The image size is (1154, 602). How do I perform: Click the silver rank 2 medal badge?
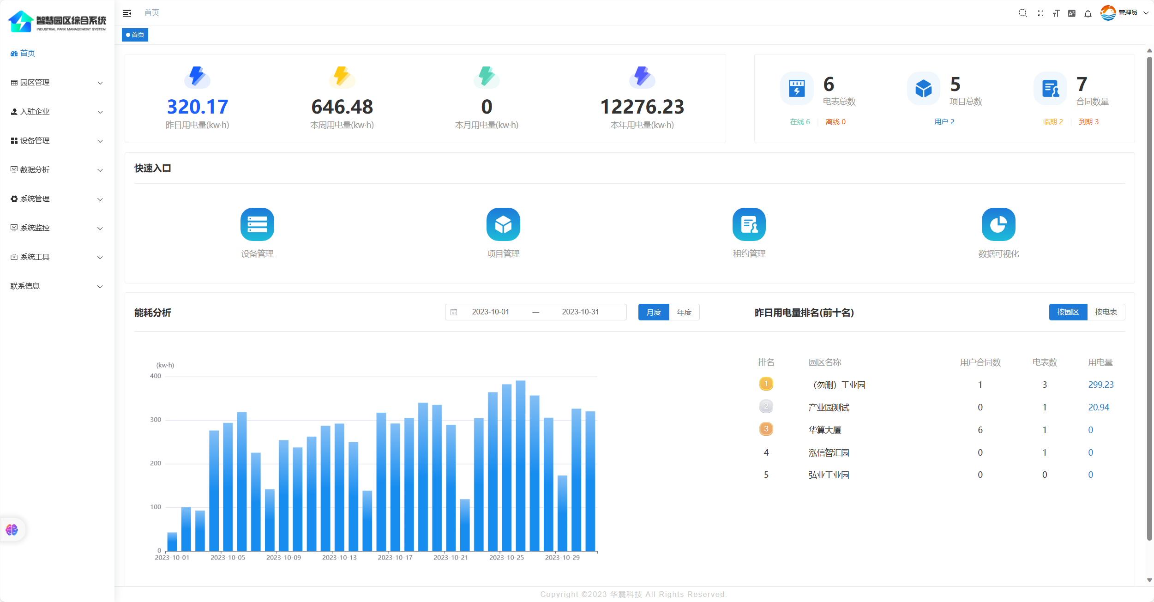point(766,406)
